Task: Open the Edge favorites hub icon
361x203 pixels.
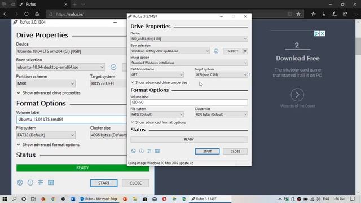Action: (x=314, y=14)
